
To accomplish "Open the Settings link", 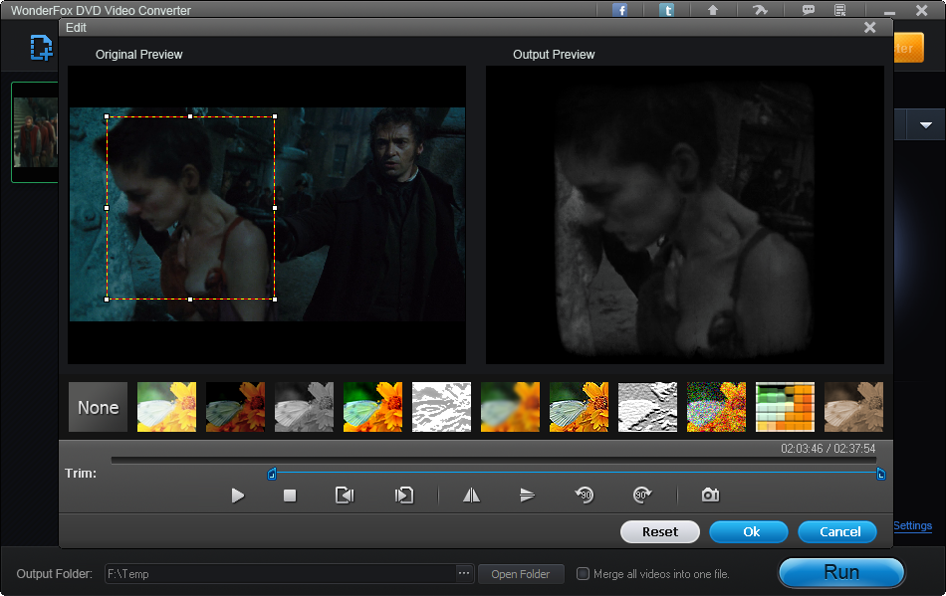I will click(x=912, y=525).
